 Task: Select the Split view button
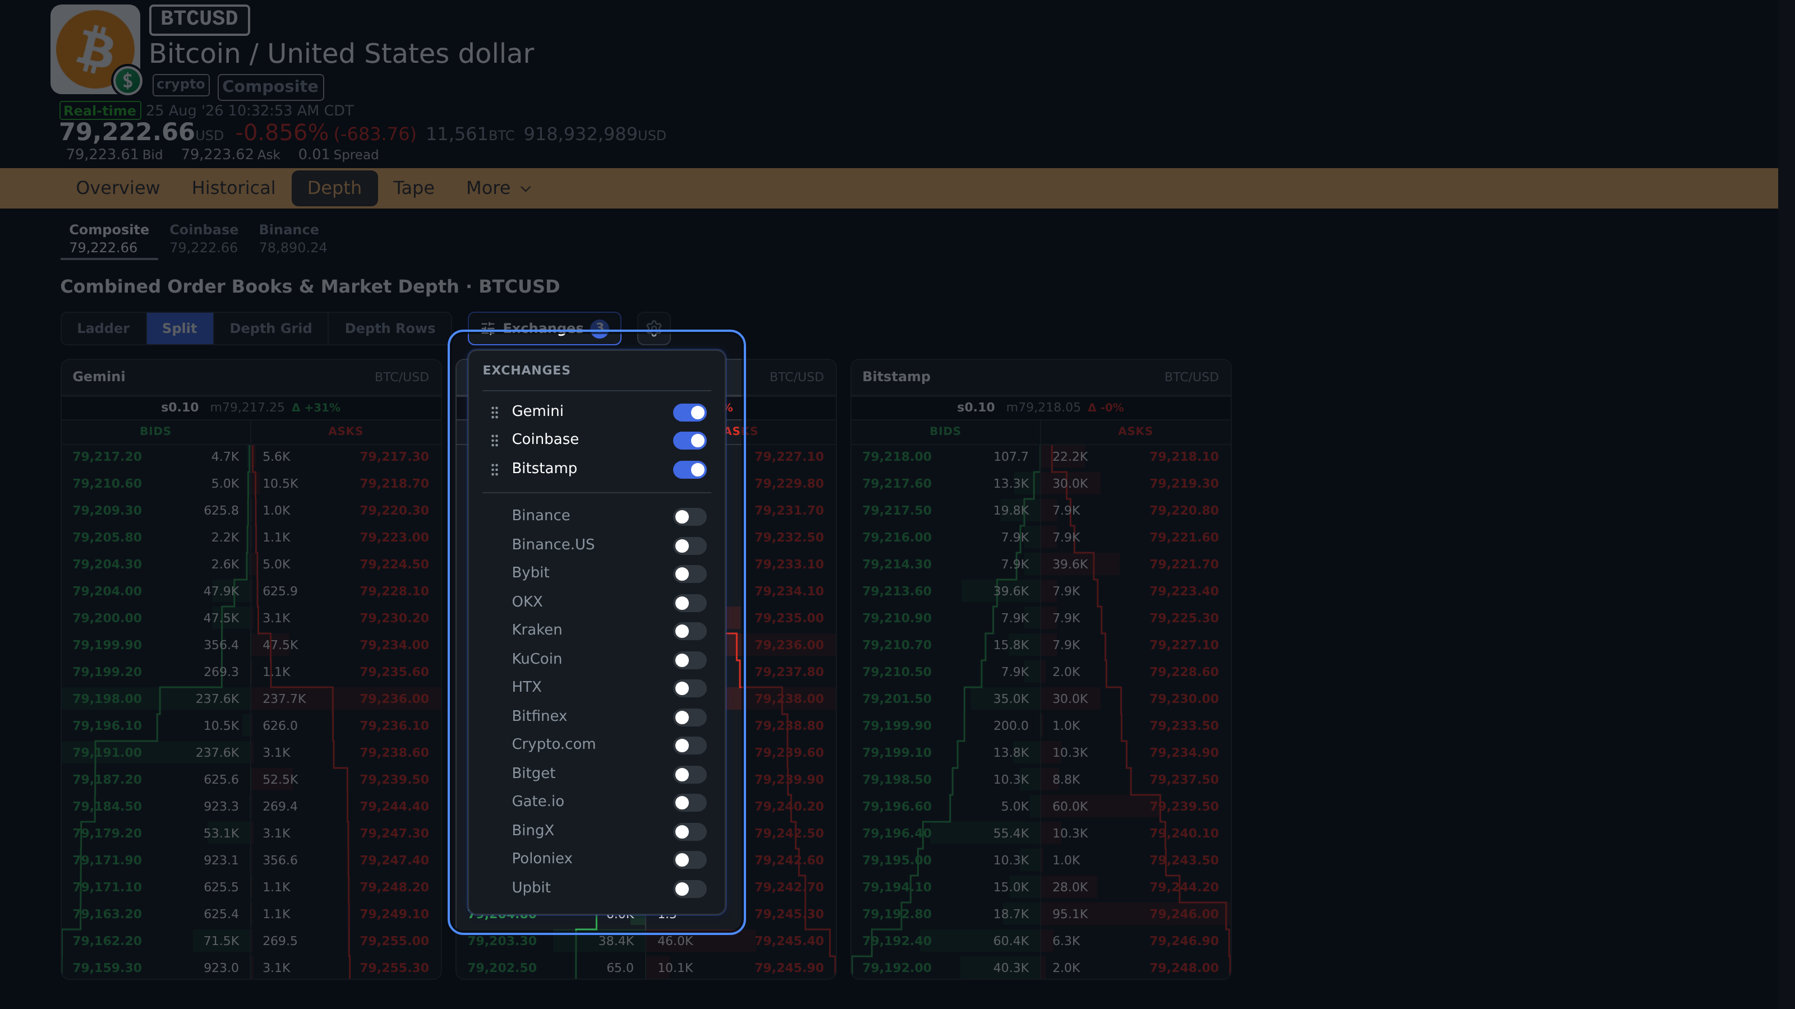[179, 328]
